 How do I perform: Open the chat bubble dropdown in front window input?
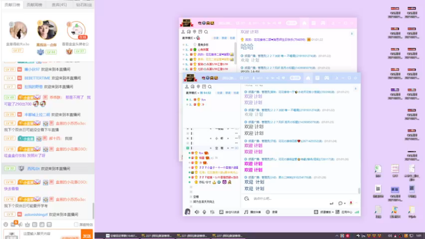click(342, 203)
